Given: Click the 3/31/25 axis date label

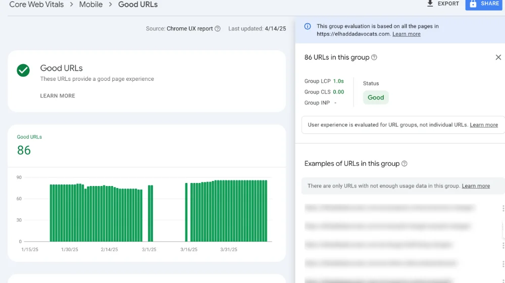Looking at the screenshot, I should [x=229, y=250].
